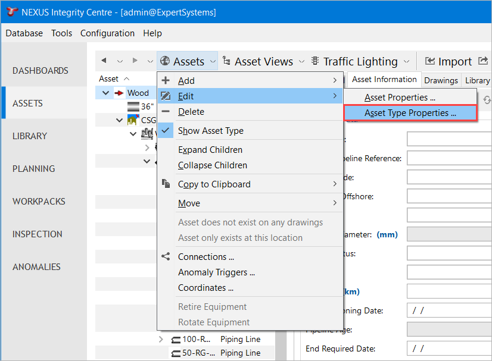492x361 pixels.
Task: Expand the 100-R piping line node
Action: [161, 340]
